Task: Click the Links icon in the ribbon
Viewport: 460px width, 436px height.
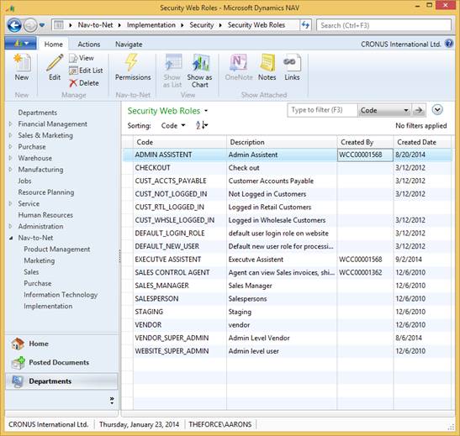Action: point(292,62)
